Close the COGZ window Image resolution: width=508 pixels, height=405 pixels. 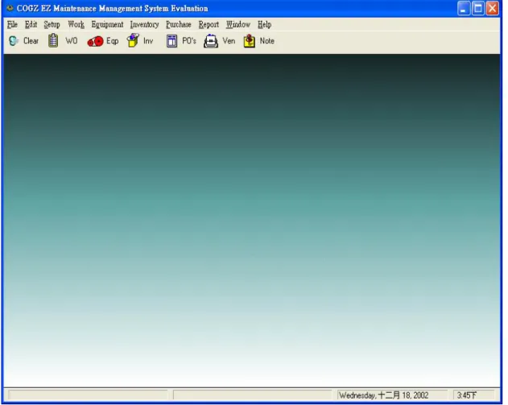(493, 8)
